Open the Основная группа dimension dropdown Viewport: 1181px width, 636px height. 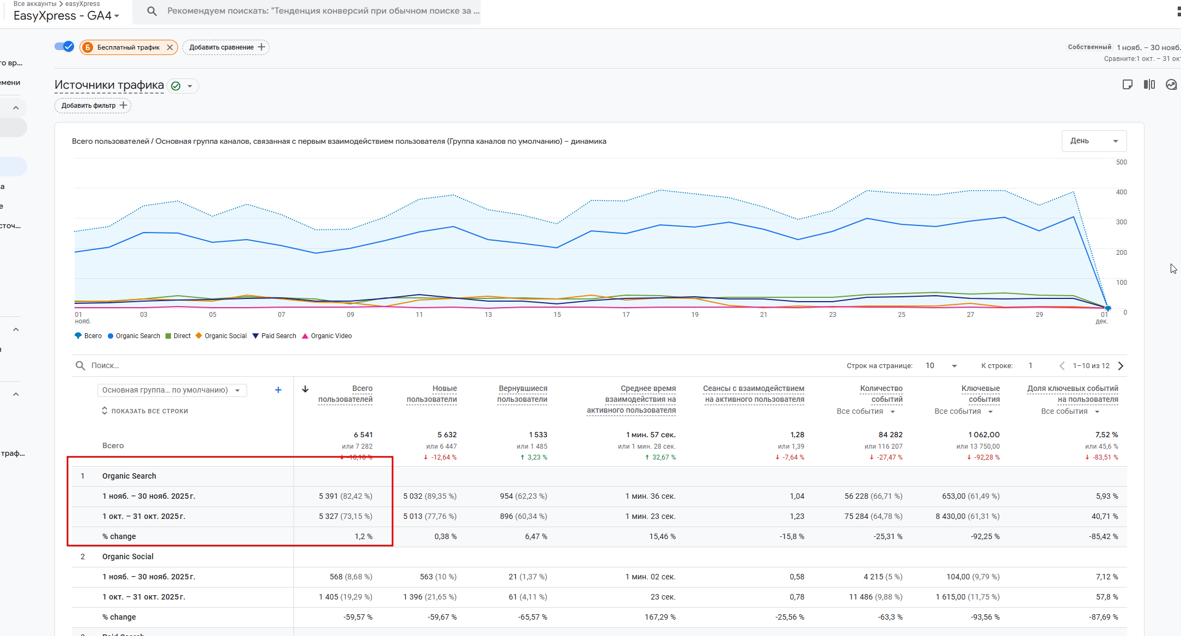pyautogui.click(x=172, y=390)
